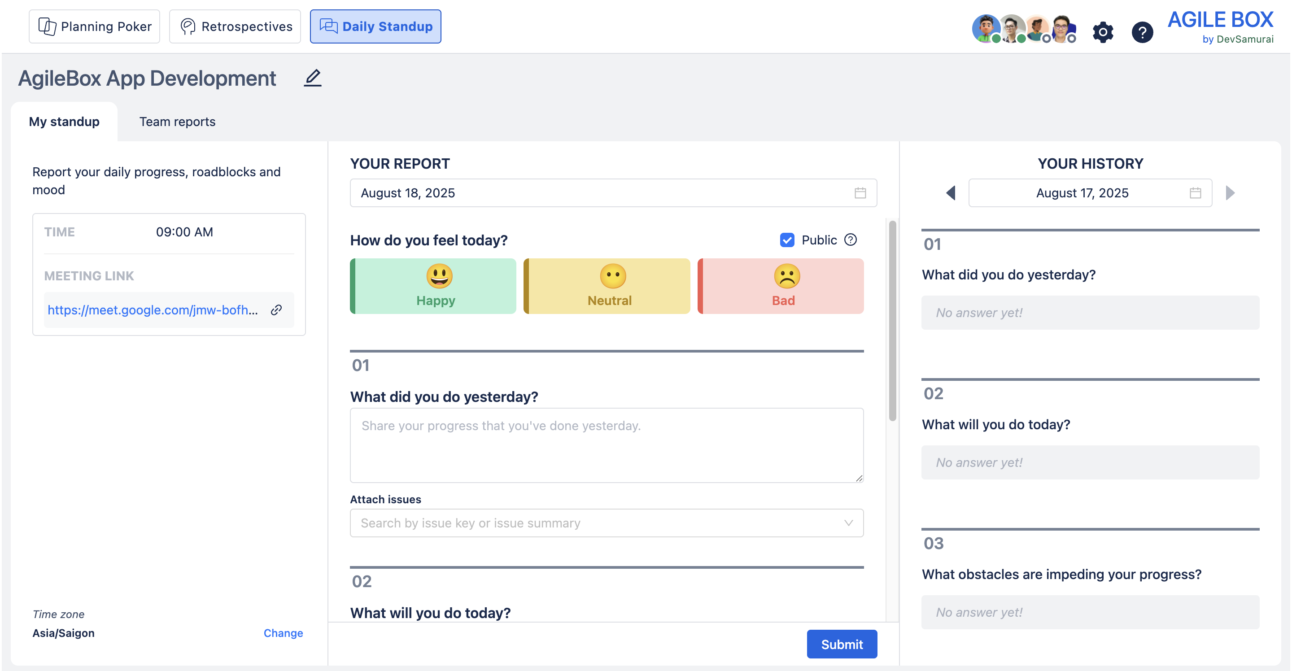Go to previous day in history
Screen dimensions: 1292x671
[950, 193]
